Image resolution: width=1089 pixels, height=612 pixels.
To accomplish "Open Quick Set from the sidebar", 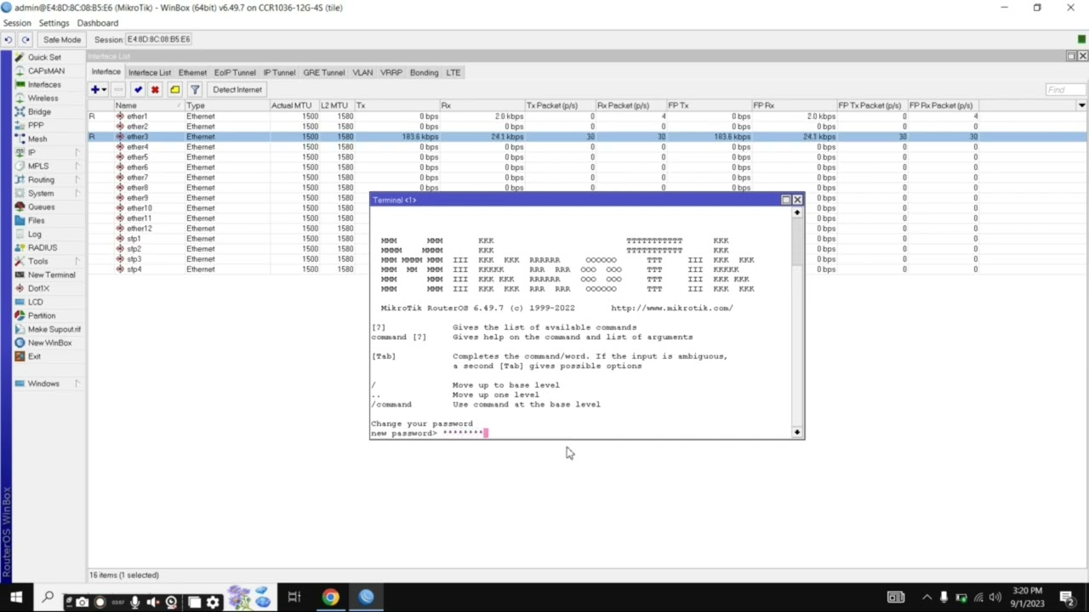I will coord(43,58).
